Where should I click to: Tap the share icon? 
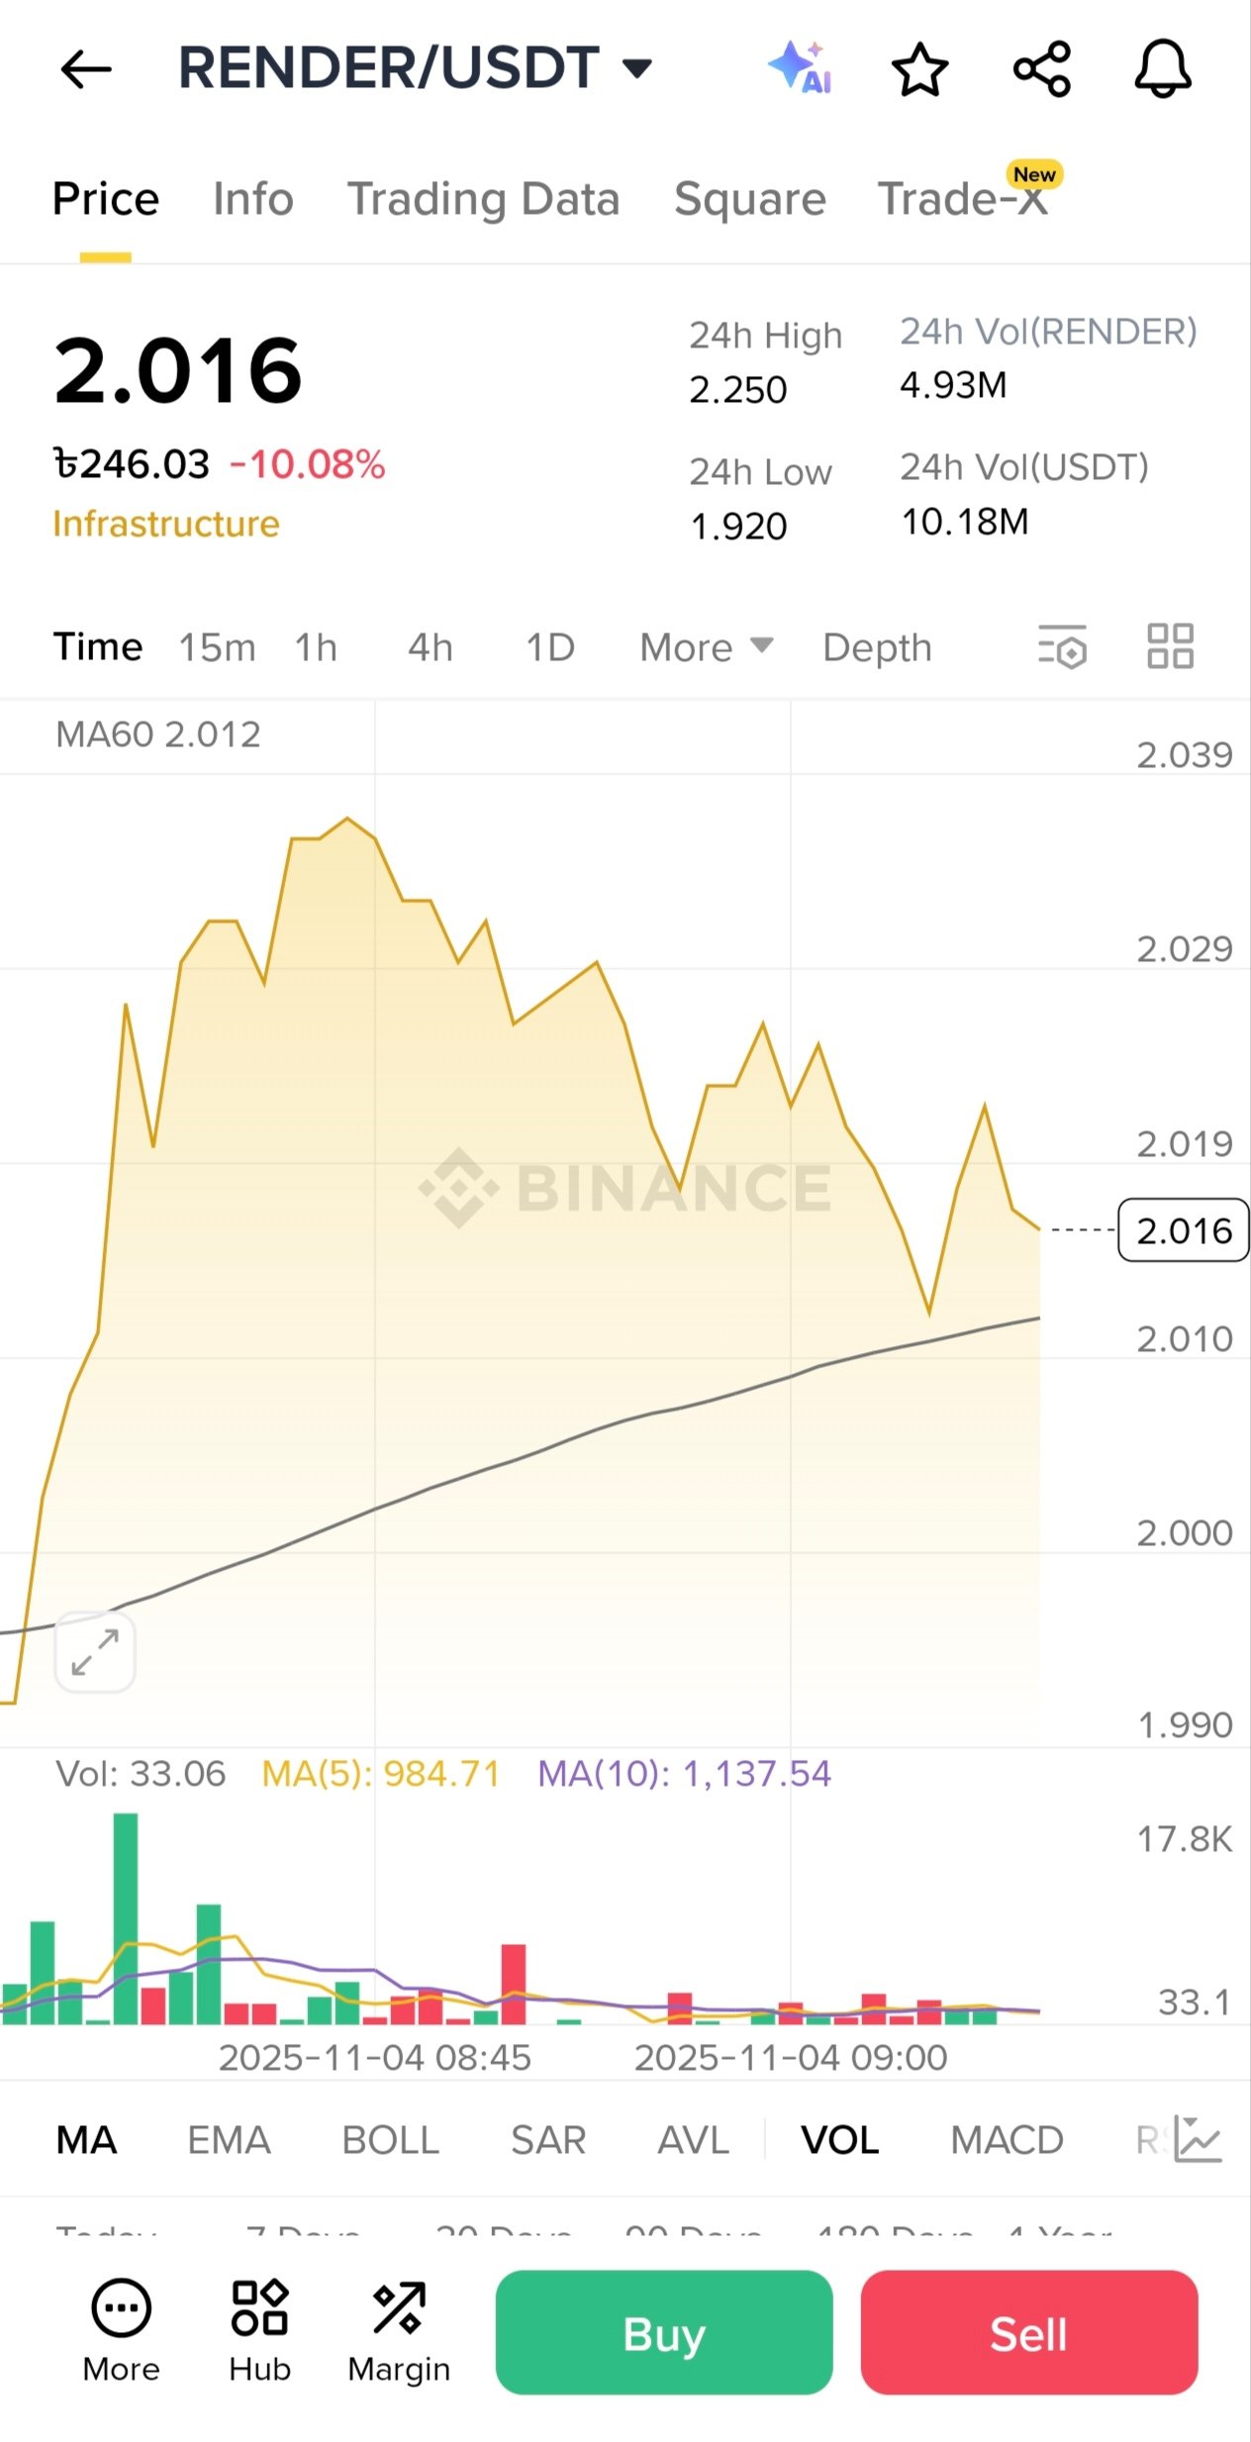(1041, 69)
